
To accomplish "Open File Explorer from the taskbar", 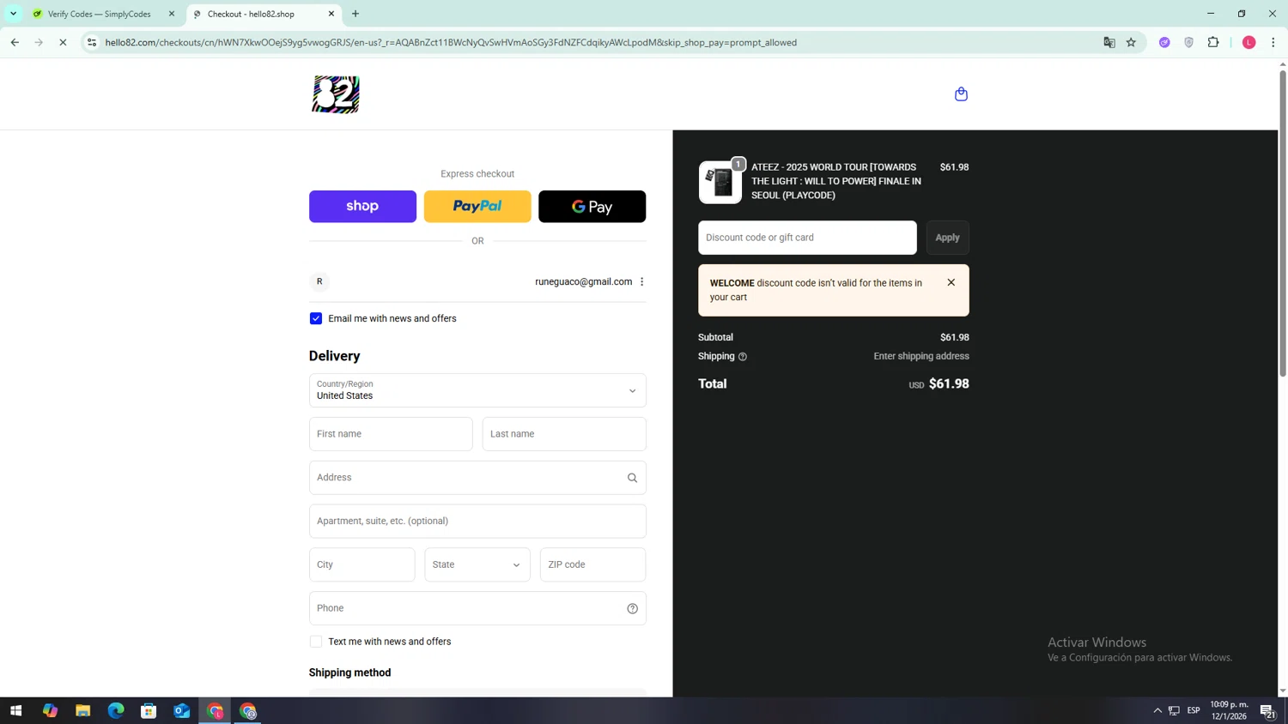I will tap(82, 710).
